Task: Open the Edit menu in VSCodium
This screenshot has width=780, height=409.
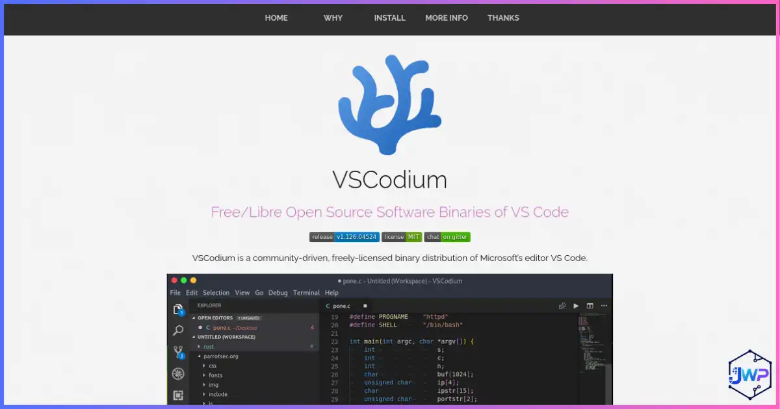Action: [192, 293]
